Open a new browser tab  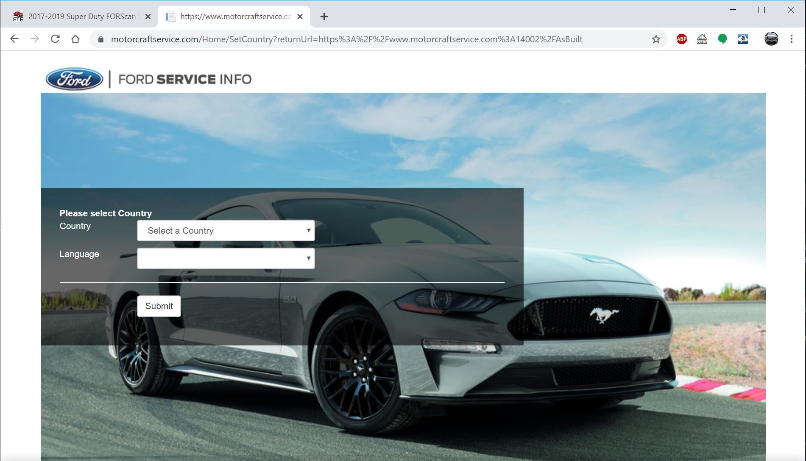[x=324, y=17]
